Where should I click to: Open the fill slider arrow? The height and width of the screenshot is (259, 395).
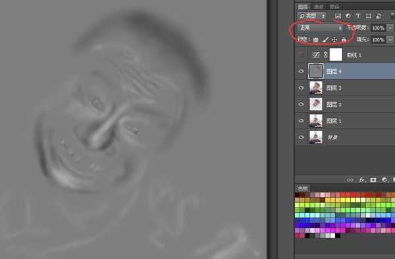click(x=390, y=40)
